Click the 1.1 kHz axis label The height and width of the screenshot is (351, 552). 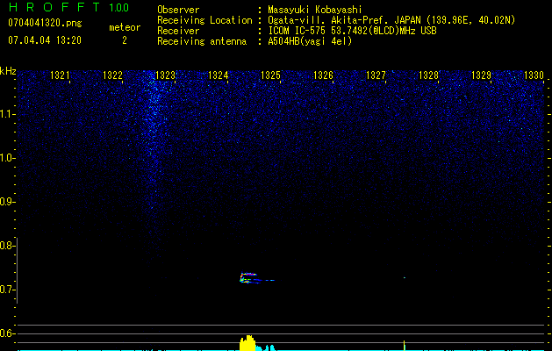click(x=7, y=114)
